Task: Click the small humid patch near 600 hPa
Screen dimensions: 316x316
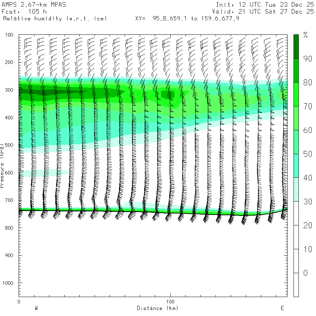Action: point(44,173)
